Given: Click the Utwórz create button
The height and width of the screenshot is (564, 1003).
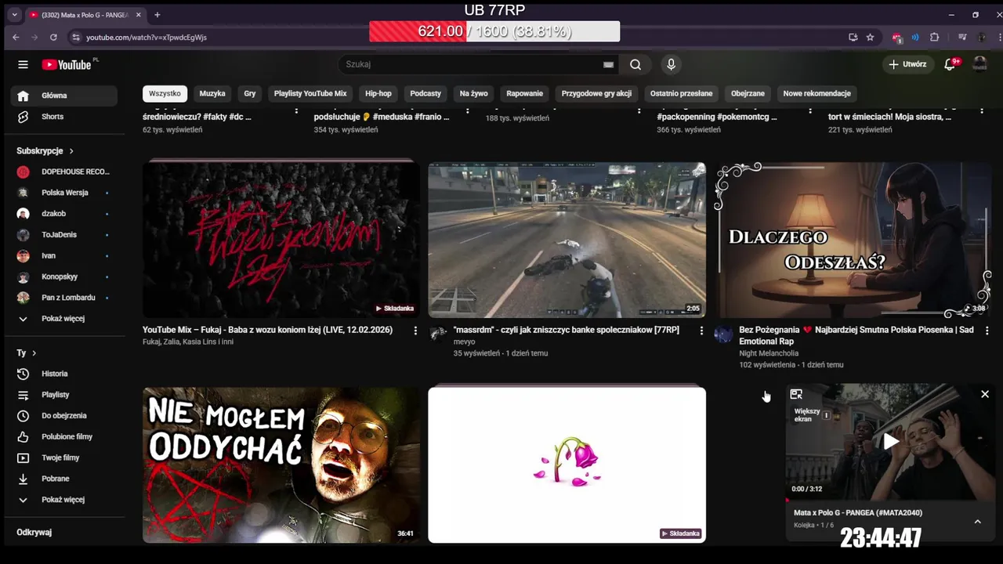Looking at the screenshot, I should pos(907,64).
